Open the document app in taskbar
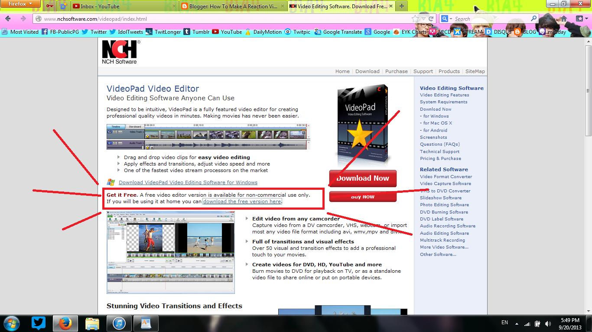Screen dimensions: 592x332 pos(146,323)
